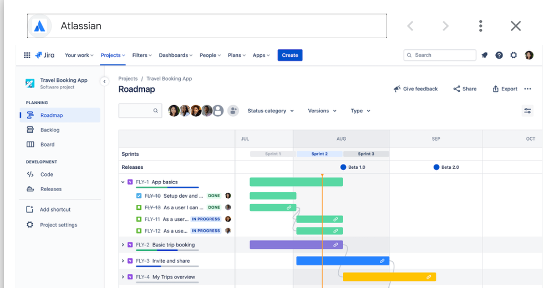The width and height of the screenshot is (554, 288).
Task: Click the top Search input field
Action: tap(440, 55)
